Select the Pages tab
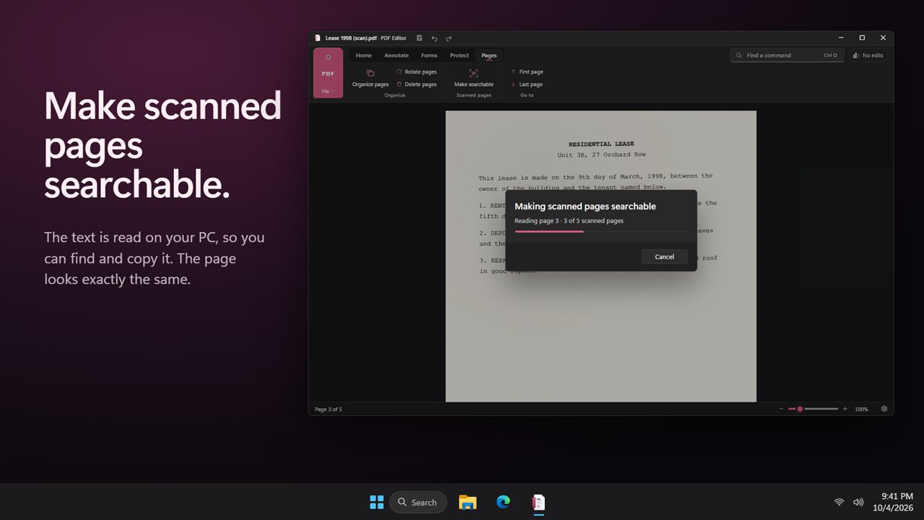The height and width of the screenshot is (520, 924). pyautogui.click(x=489, y=56)
